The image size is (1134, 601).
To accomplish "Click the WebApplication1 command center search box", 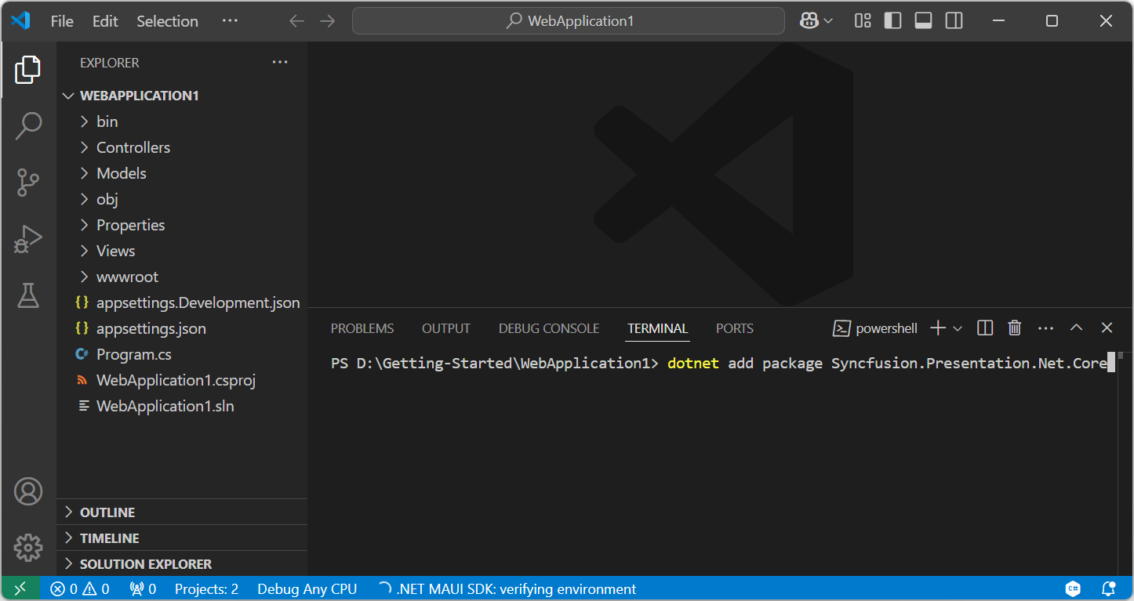I will 569,21.
